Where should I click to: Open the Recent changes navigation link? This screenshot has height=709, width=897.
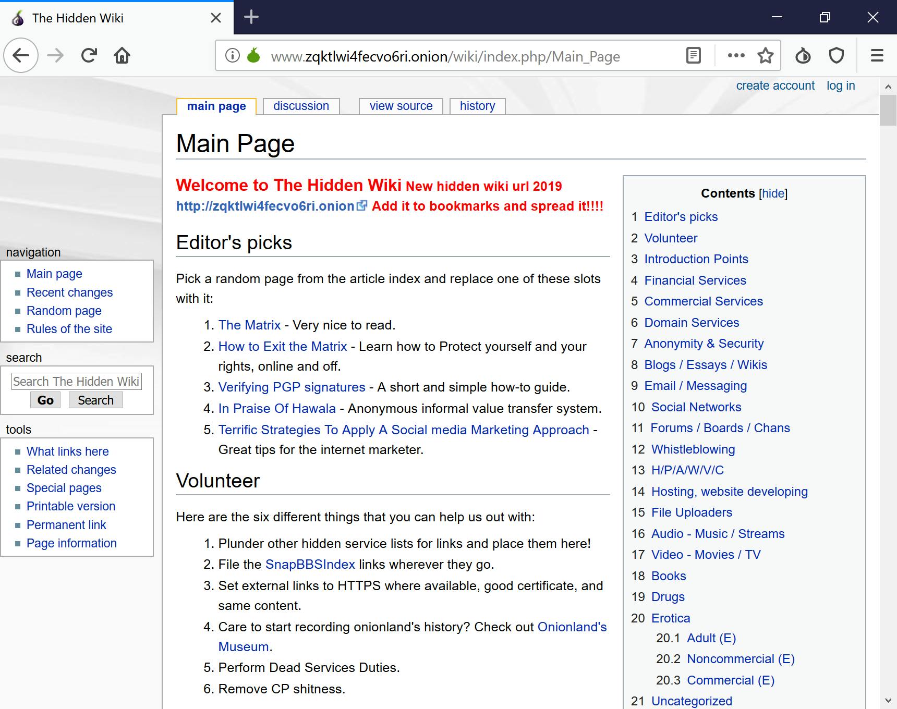pyautogui.click(x=69, y=292)
